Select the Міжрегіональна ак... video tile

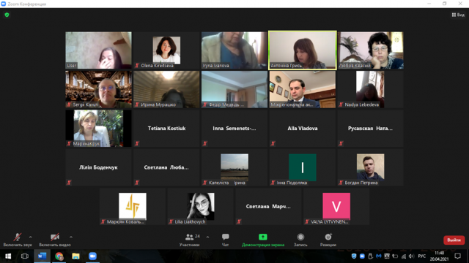[x=303, y=89]
